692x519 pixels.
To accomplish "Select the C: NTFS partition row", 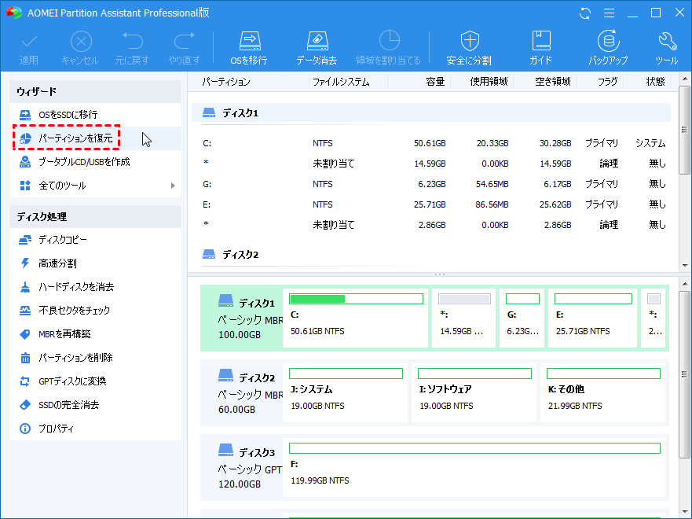I will tap(432, 144).
